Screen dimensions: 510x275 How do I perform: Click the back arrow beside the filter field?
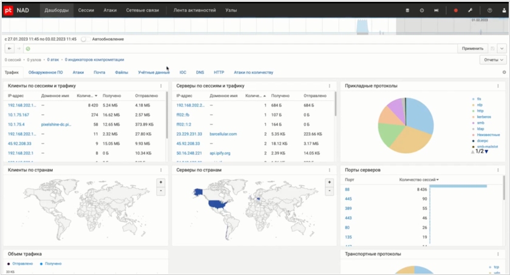[x=10, y=48]
